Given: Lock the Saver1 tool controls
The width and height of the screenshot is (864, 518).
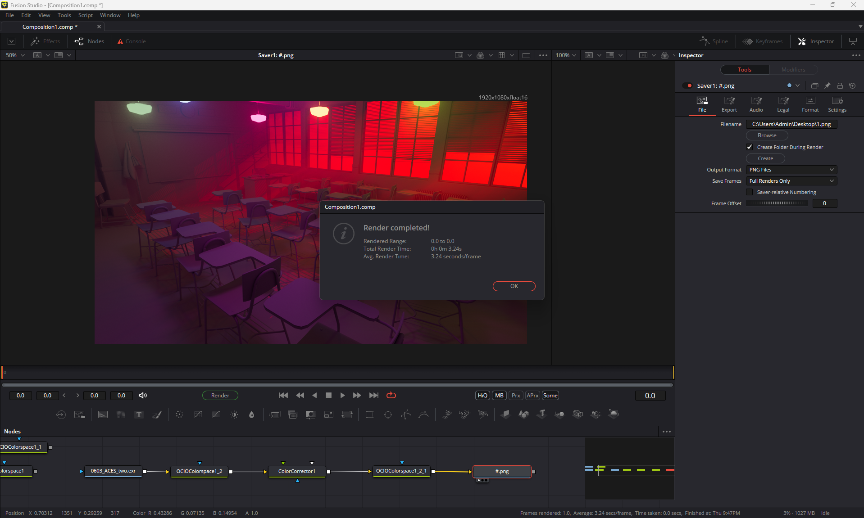Looking at the screenshot, I should pyautogui.click(x=840, y=86).
